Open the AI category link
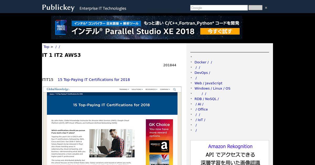Screen dimensions: 315x165 coord(199,104)
